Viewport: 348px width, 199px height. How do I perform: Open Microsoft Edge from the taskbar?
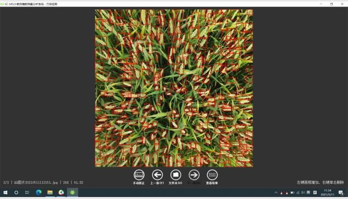tap(39, 193)
